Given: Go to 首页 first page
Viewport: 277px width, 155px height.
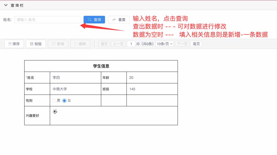Looking at the screenshot, I should (x=104, y=44).
